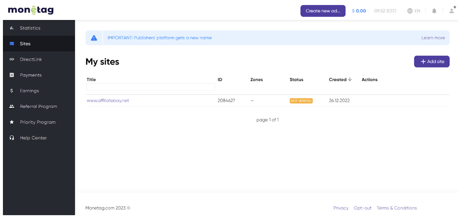This screenshot has height=221, width=474.
Task: Click the Help Center headset icon
Action: tap(12, 138)
